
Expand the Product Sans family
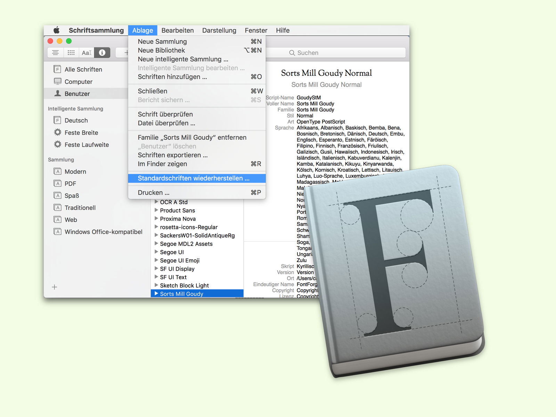156,210
